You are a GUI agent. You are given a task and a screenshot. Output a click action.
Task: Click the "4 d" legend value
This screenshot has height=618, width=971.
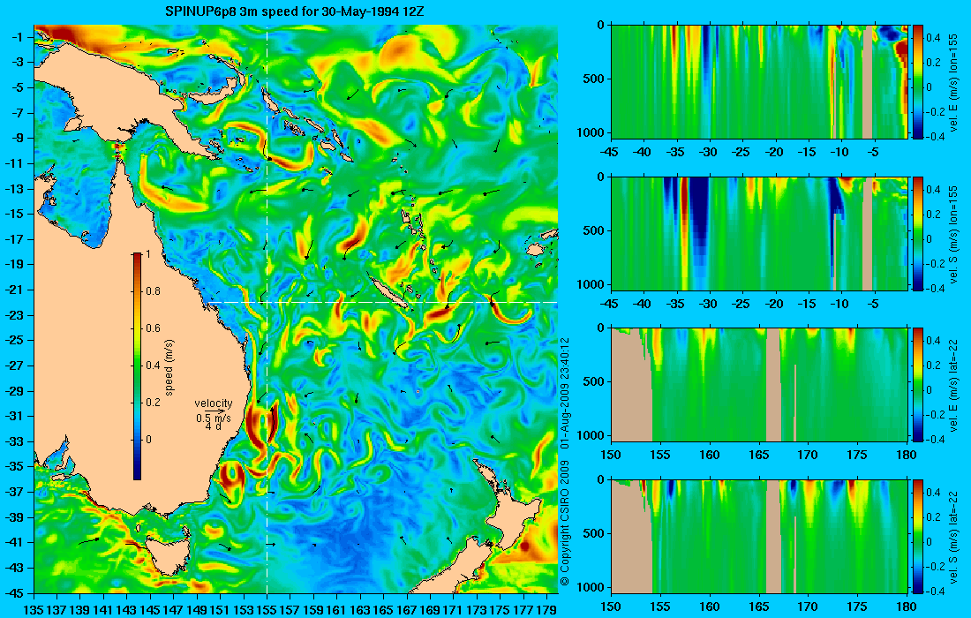click(213, 426)
